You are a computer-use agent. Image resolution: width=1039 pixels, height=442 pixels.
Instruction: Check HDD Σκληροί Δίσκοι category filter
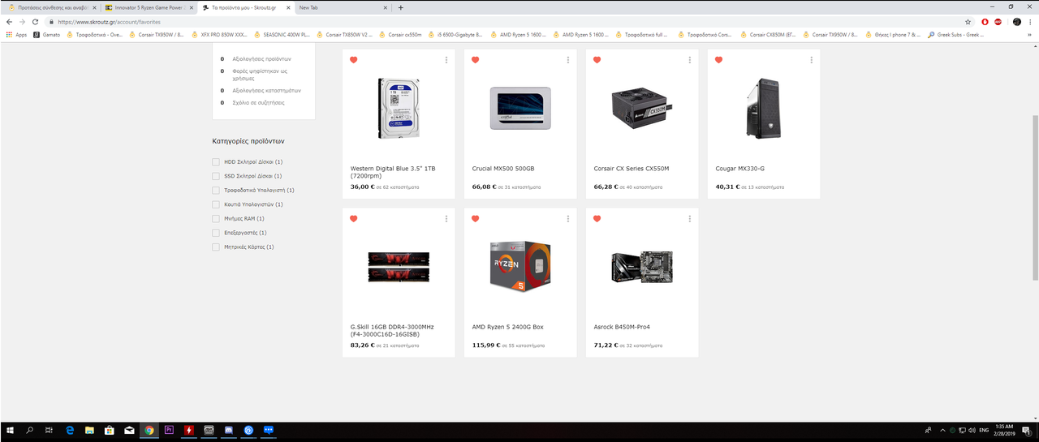click(x=216, y=162)
